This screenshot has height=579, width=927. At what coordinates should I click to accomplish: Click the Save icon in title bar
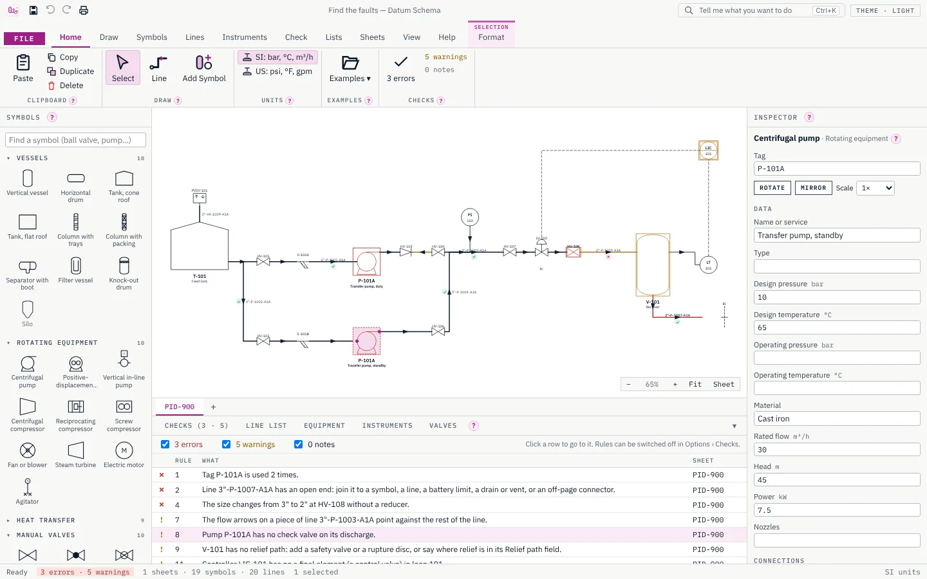click(x=33, y=10)
